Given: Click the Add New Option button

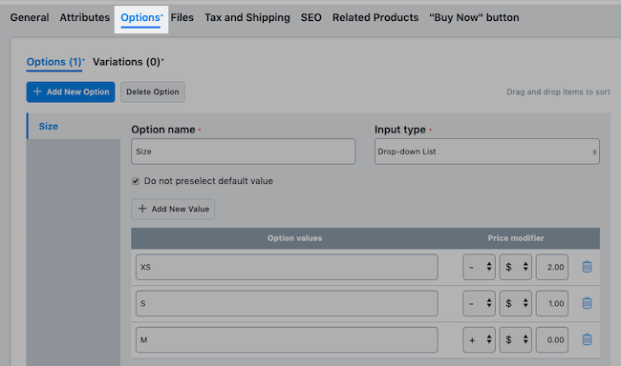Looking at the screenshot, I should point(71,91).
